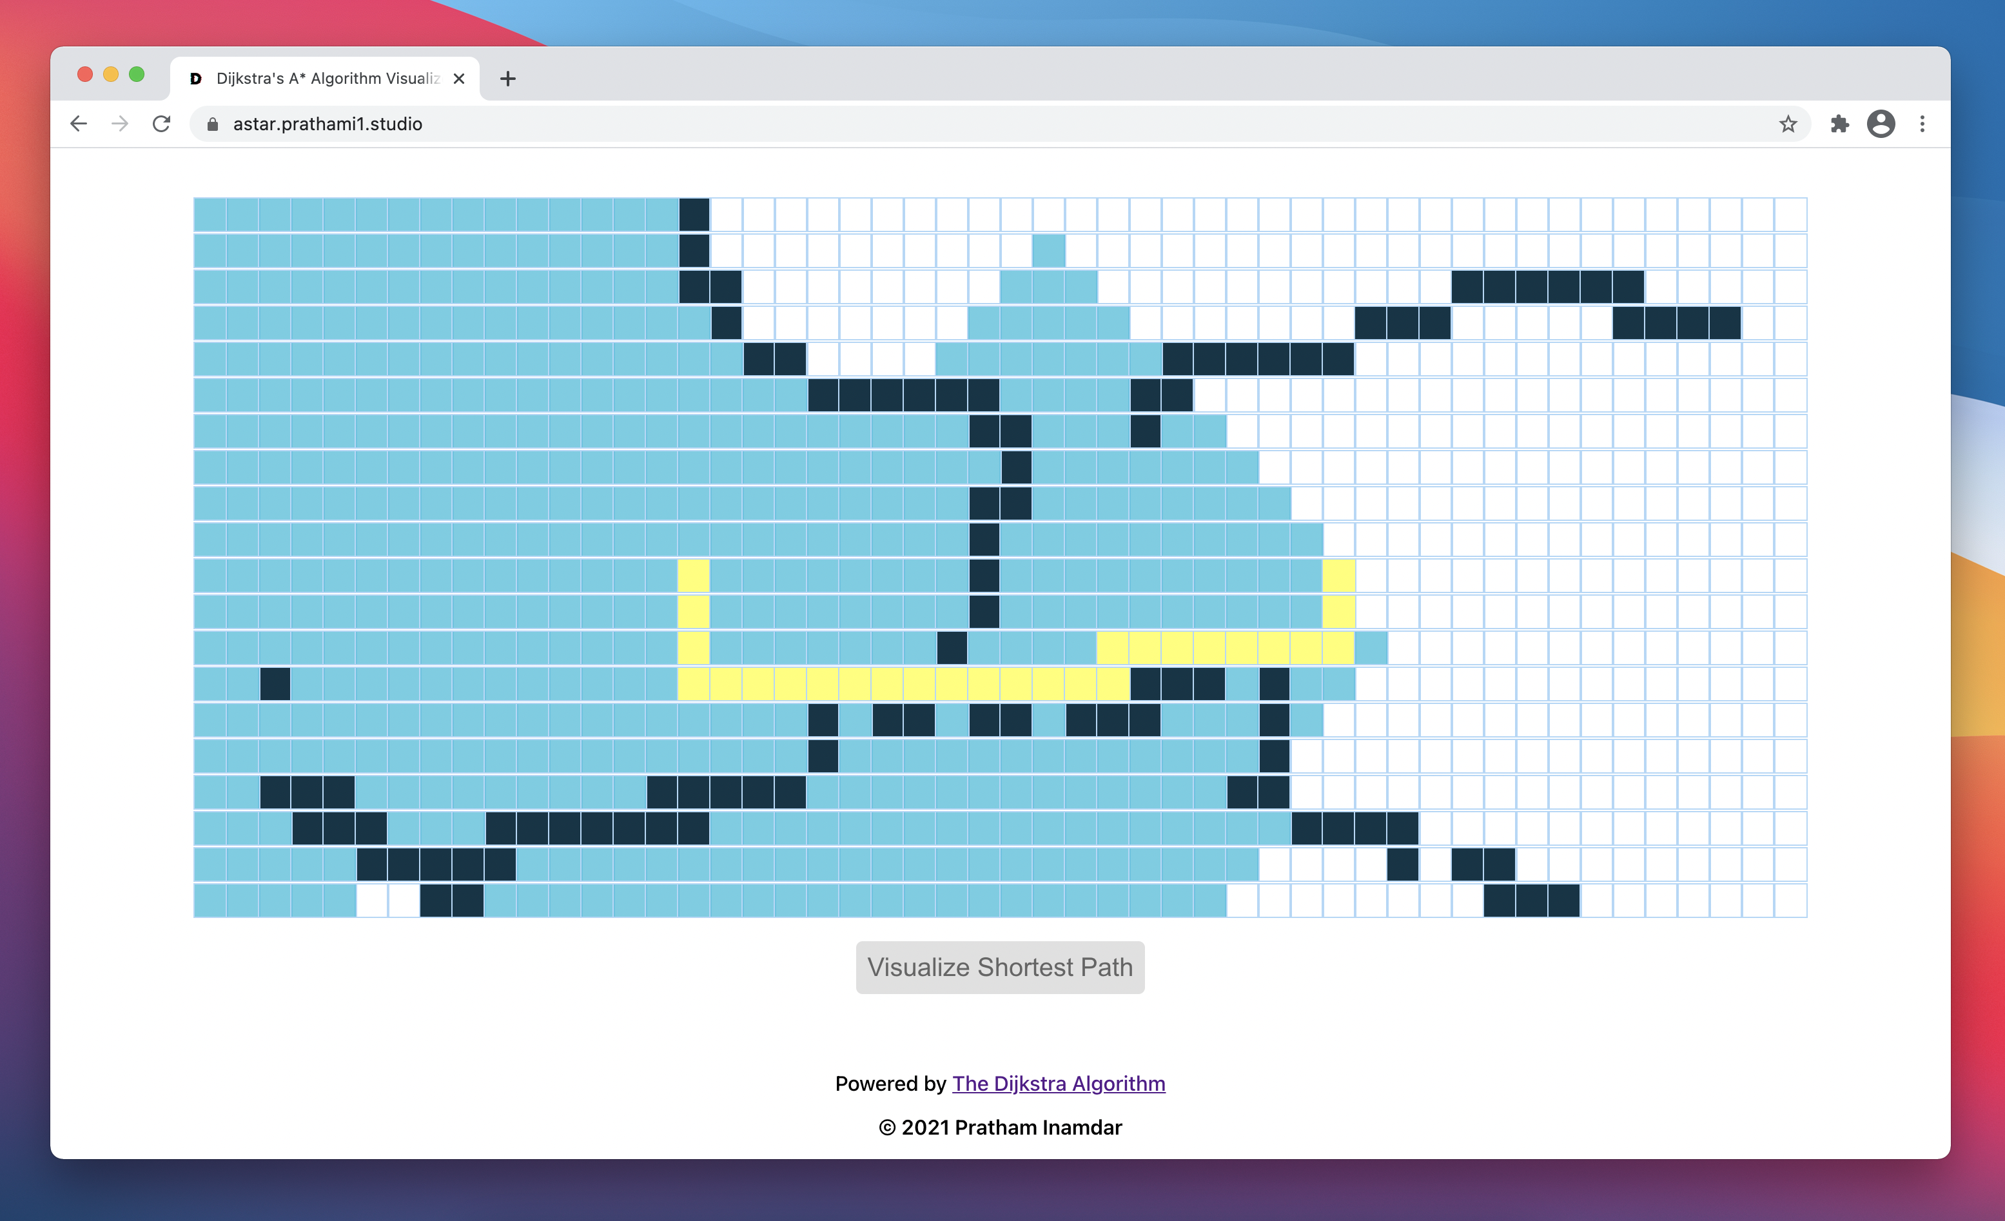Click the astar.prathami1.studio address field
The height and width of the screenshot is (1221, 2005).
pyautogui.click(x=327, y=124)
